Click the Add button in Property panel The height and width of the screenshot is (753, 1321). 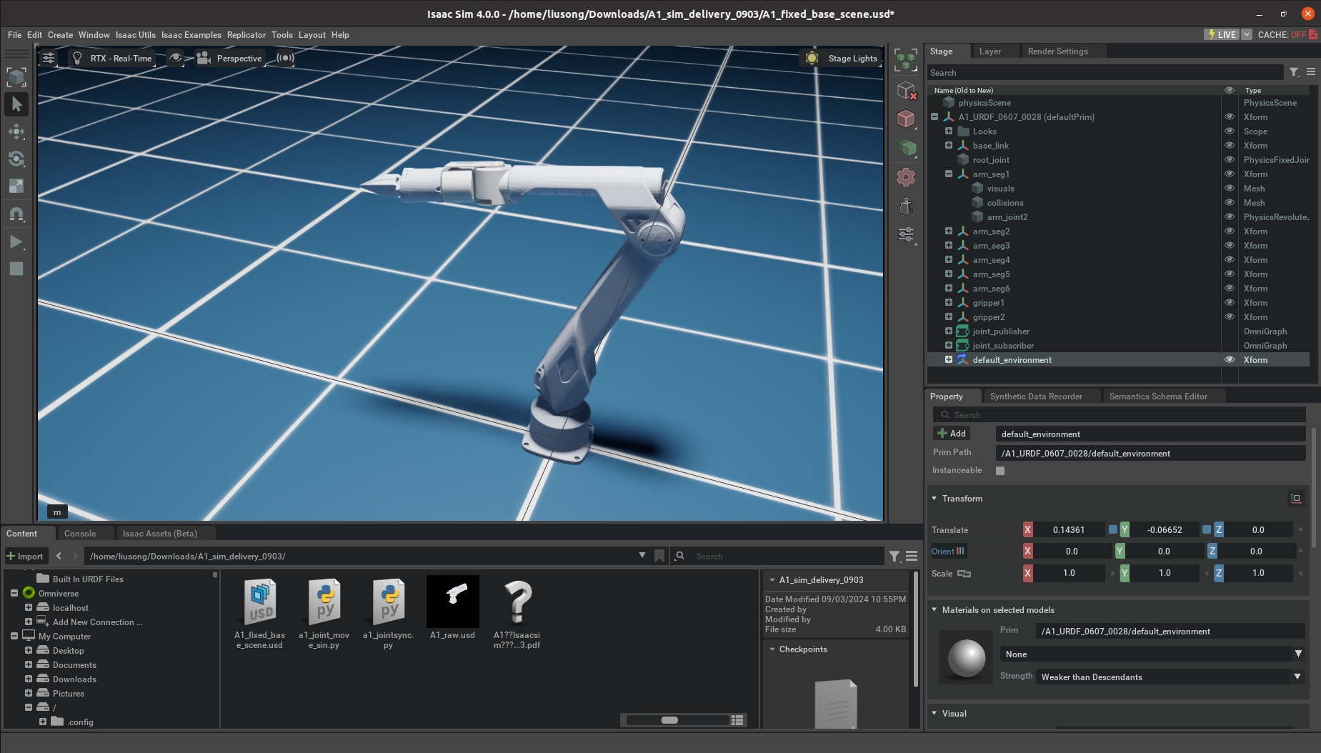[952, 434]
